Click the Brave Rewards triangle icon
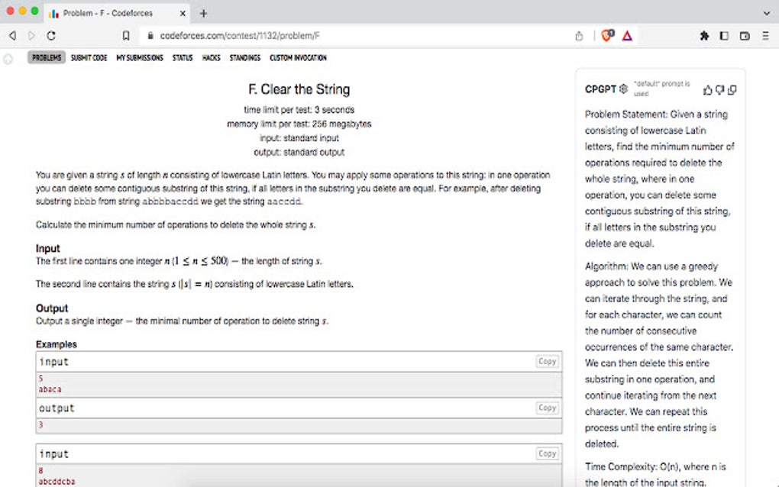 (627, 36)
